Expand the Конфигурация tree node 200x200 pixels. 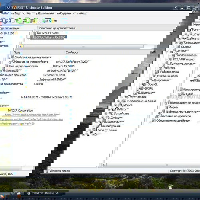click(93, 126)
